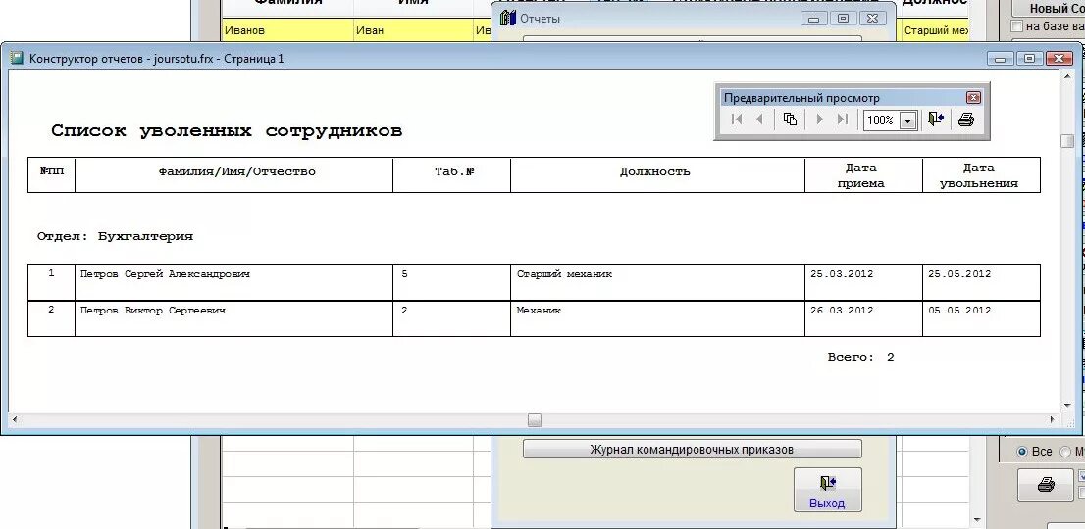Screen dimensions: 1085x529
Task: Click the Отдел: Бухгалтерия group heading
Action: 115,236
